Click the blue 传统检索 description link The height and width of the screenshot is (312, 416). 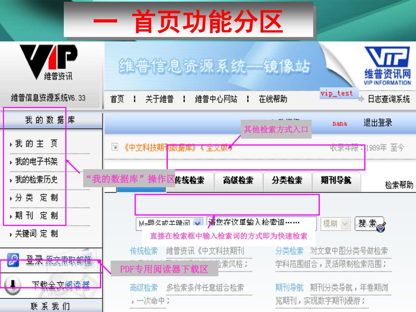[x=144, y=251]
